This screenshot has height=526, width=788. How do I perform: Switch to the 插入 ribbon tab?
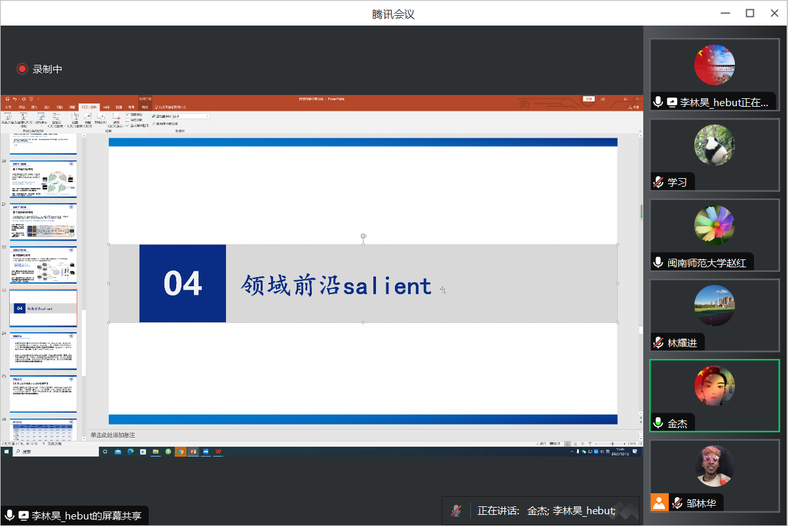[x=35, y=107]
